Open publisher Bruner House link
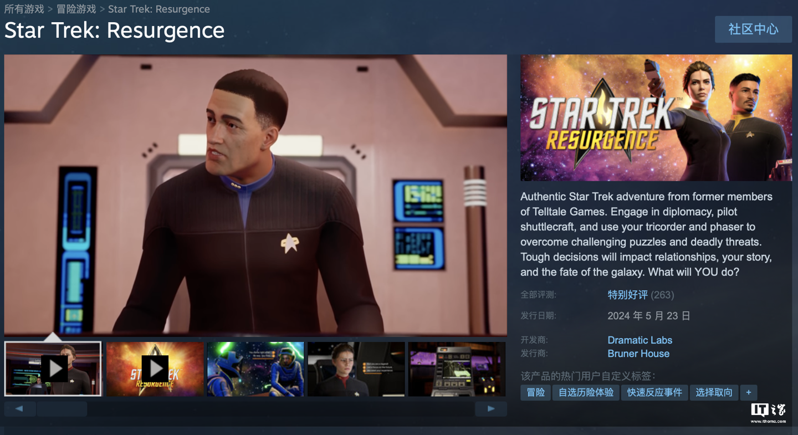 638,354
